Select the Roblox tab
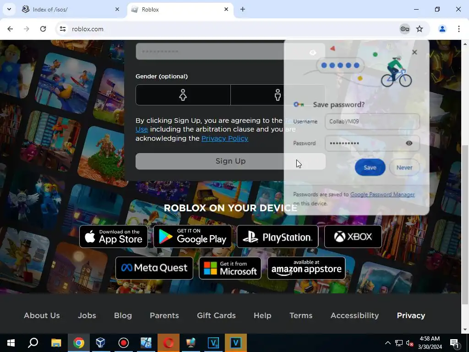The image size is (469, 352). 180,9
